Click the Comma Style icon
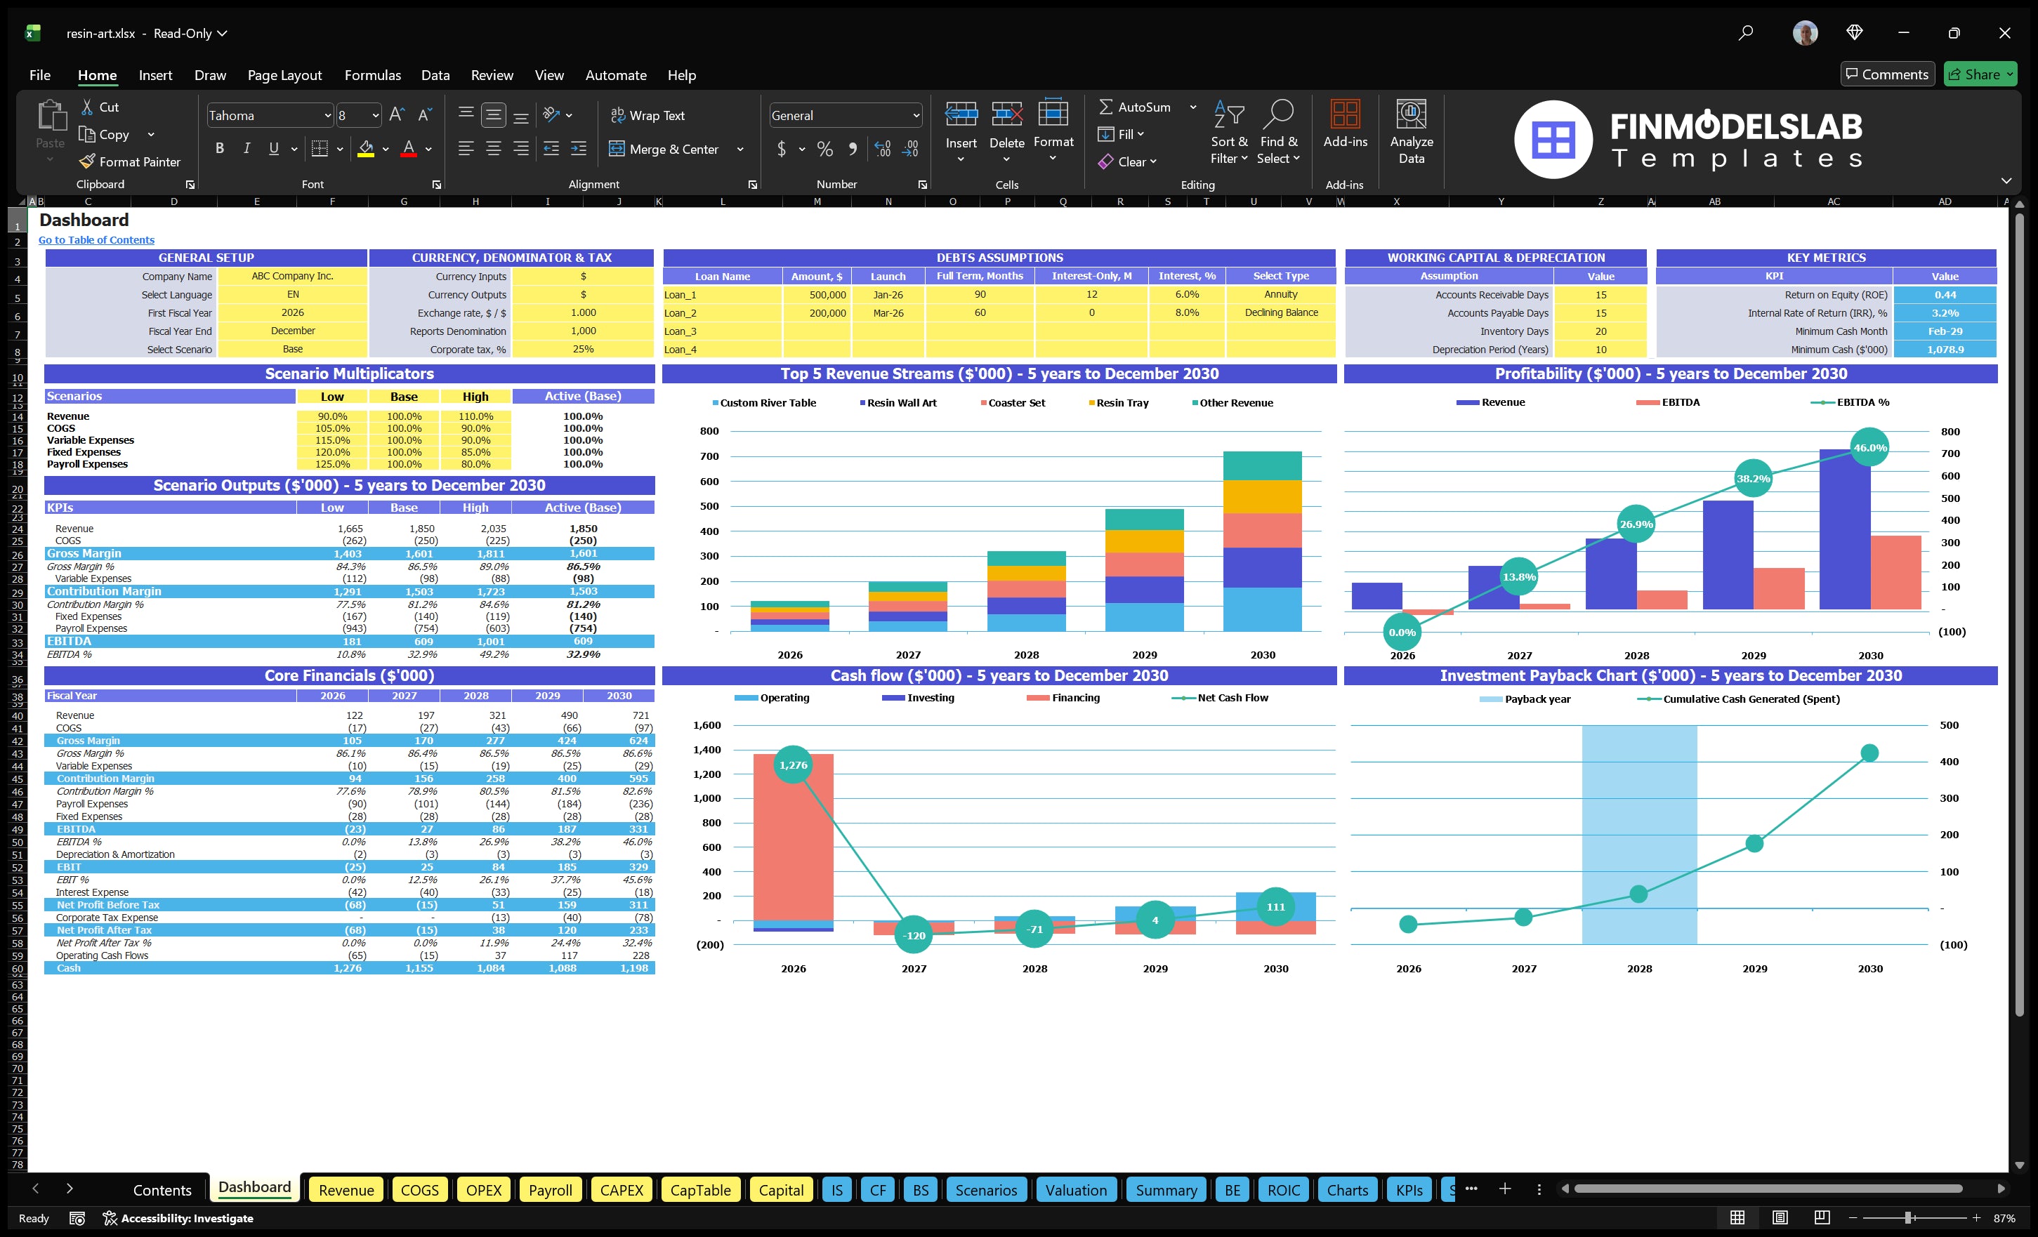The width and height of the screenshot is (2038, 1237). 852,149
